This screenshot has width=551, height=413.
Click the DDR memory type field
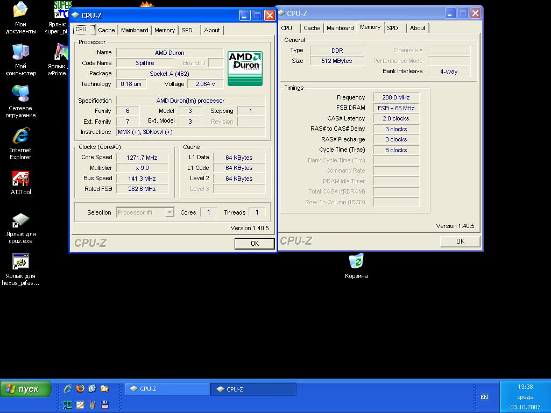point(337,51)
